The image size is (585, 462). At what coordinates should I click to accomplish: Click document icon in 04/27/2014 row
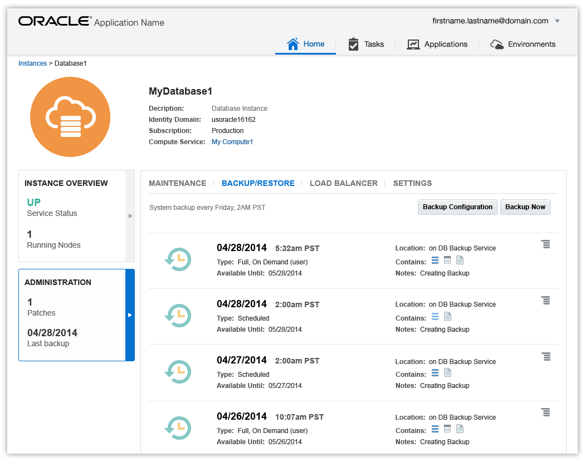click(x=448, y=372)
